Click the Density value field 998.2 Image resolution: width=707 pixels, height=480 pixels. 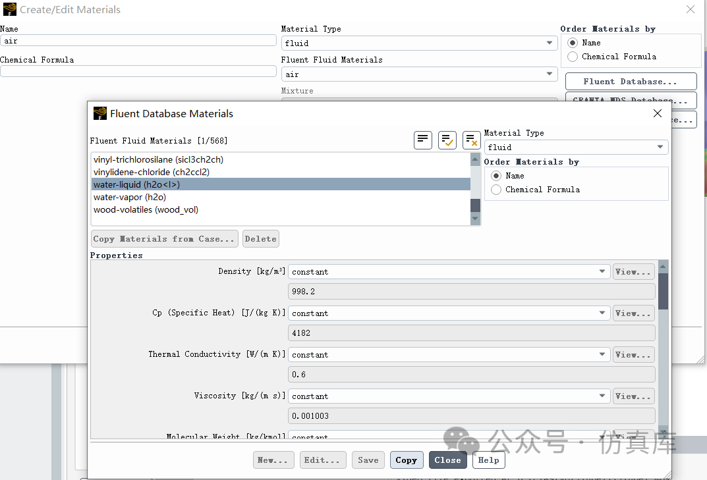[x=472, y=292]
